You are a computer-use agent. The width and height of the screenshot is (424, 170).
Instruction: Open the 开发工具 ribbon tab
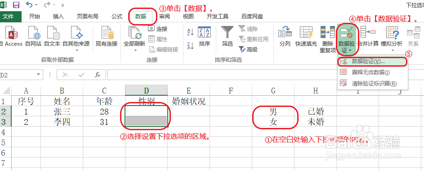[x=218, y=17]
